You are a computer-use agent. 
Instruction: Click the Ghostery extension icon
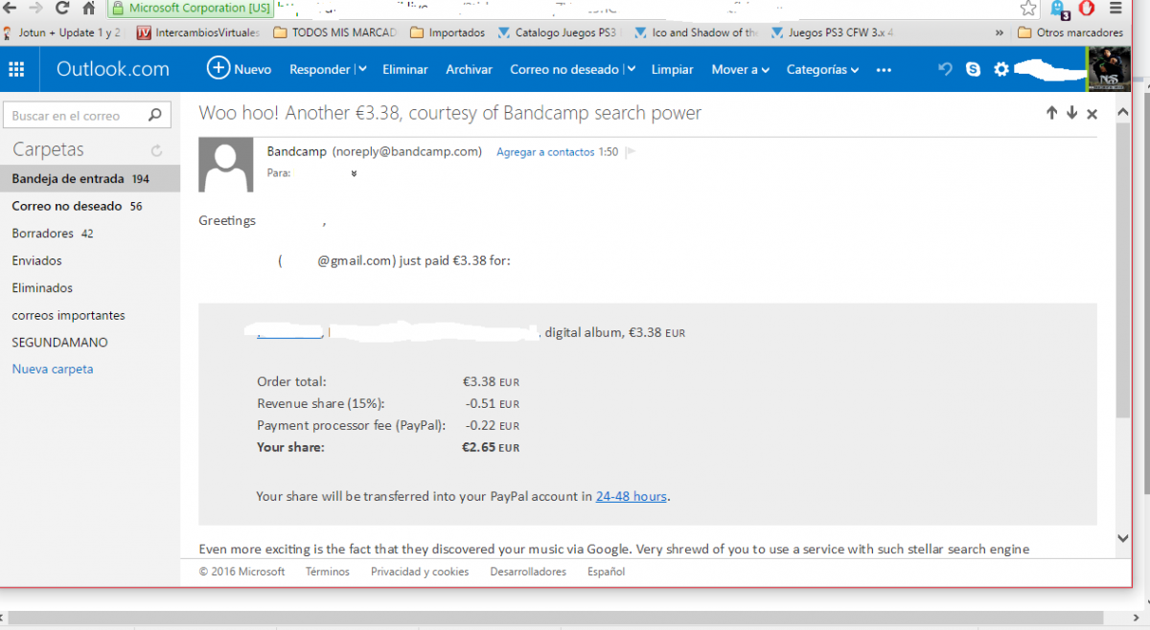1060,10
